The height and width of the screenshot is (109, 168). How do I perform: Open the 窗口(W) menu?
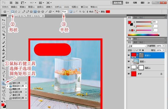tap(85, 7)
